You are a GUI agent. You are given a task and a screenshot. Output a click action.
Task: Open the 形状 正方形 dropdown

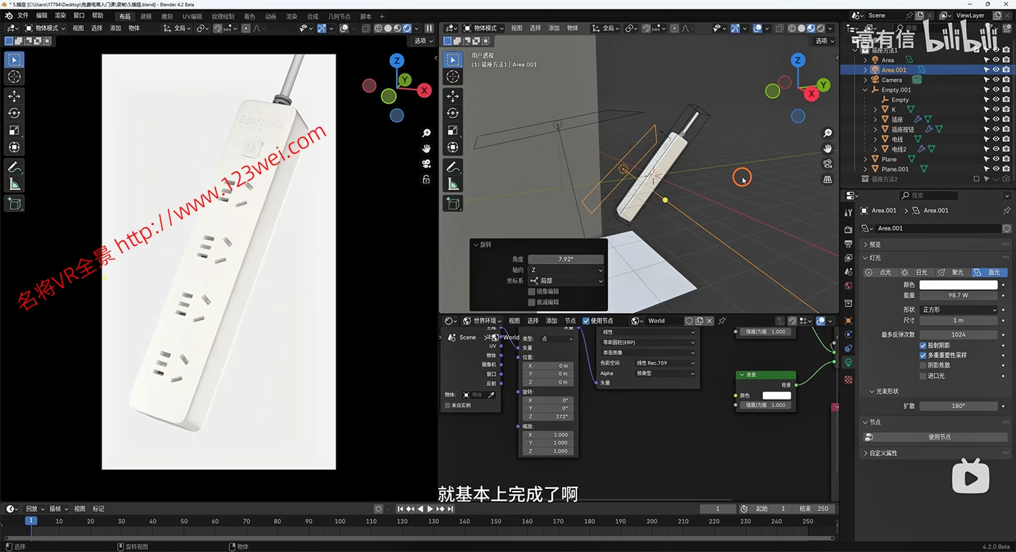point(959,310)
